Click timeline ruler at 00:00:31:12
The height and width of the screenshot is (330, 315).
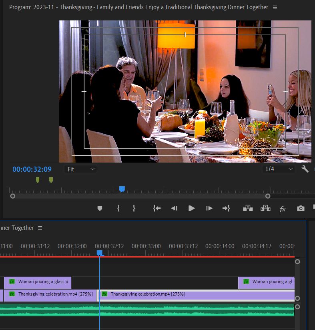tap(35, 246)
